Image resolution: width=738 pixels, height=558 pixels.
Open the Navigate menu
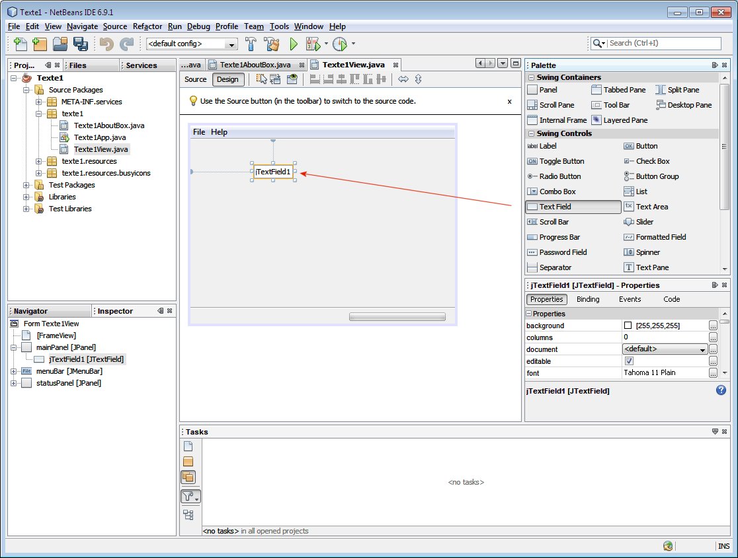(x=83, y=26)
